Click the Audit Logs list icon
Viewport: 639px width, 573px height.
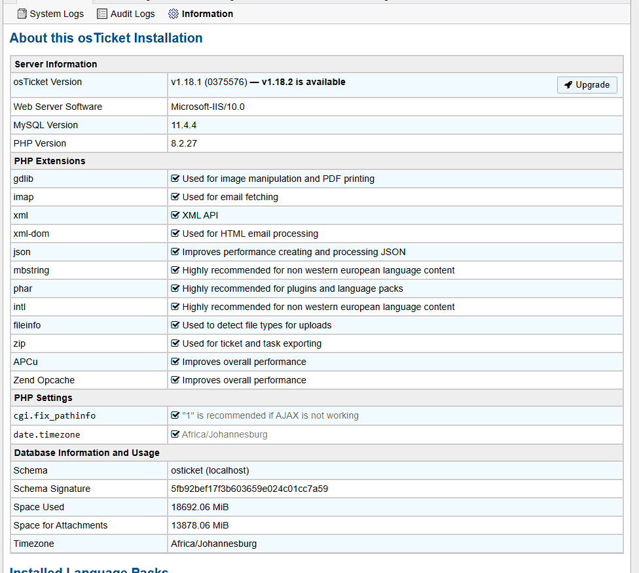(102, 14)
